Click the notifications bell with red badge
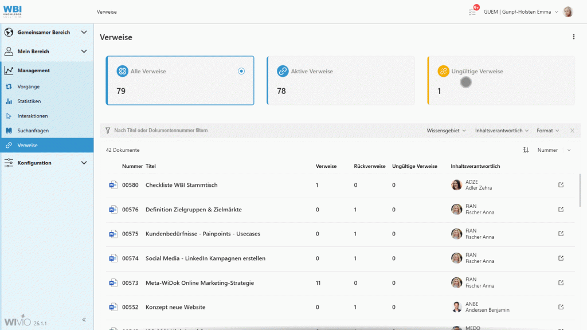The width and height of the screenshot is (587, 330). pyautogui.click(x=472, y=11)
